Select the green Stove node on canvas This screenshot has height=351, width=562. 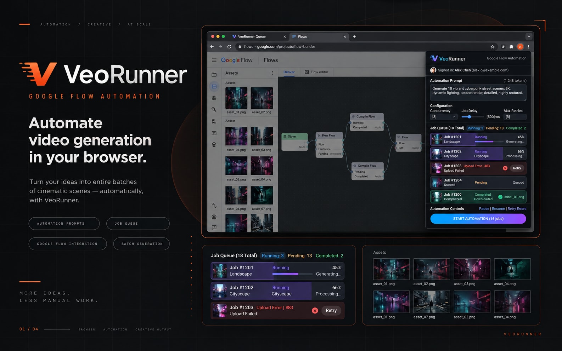point(294,142)
